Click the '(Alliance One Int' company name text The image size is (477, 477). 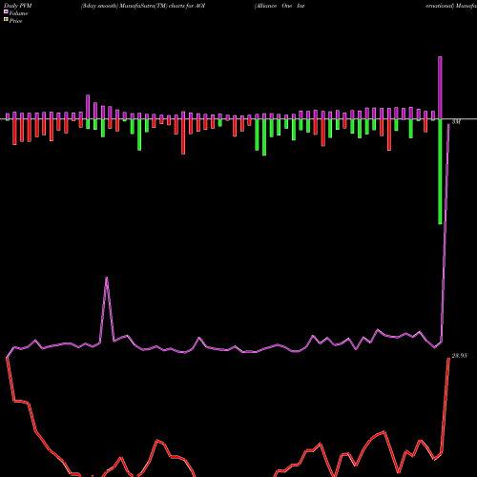tap(280, 6)
